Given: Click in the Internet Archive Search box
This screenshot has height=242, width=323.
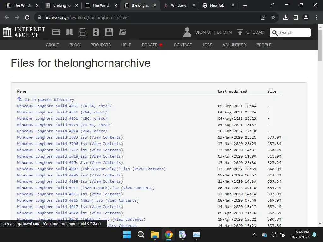Looking at the screenshot, I should tap(290, 32).
